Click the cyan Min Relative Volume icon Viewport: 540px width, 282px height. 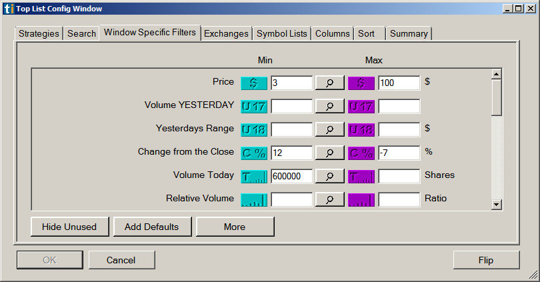(x=254, y=200)
